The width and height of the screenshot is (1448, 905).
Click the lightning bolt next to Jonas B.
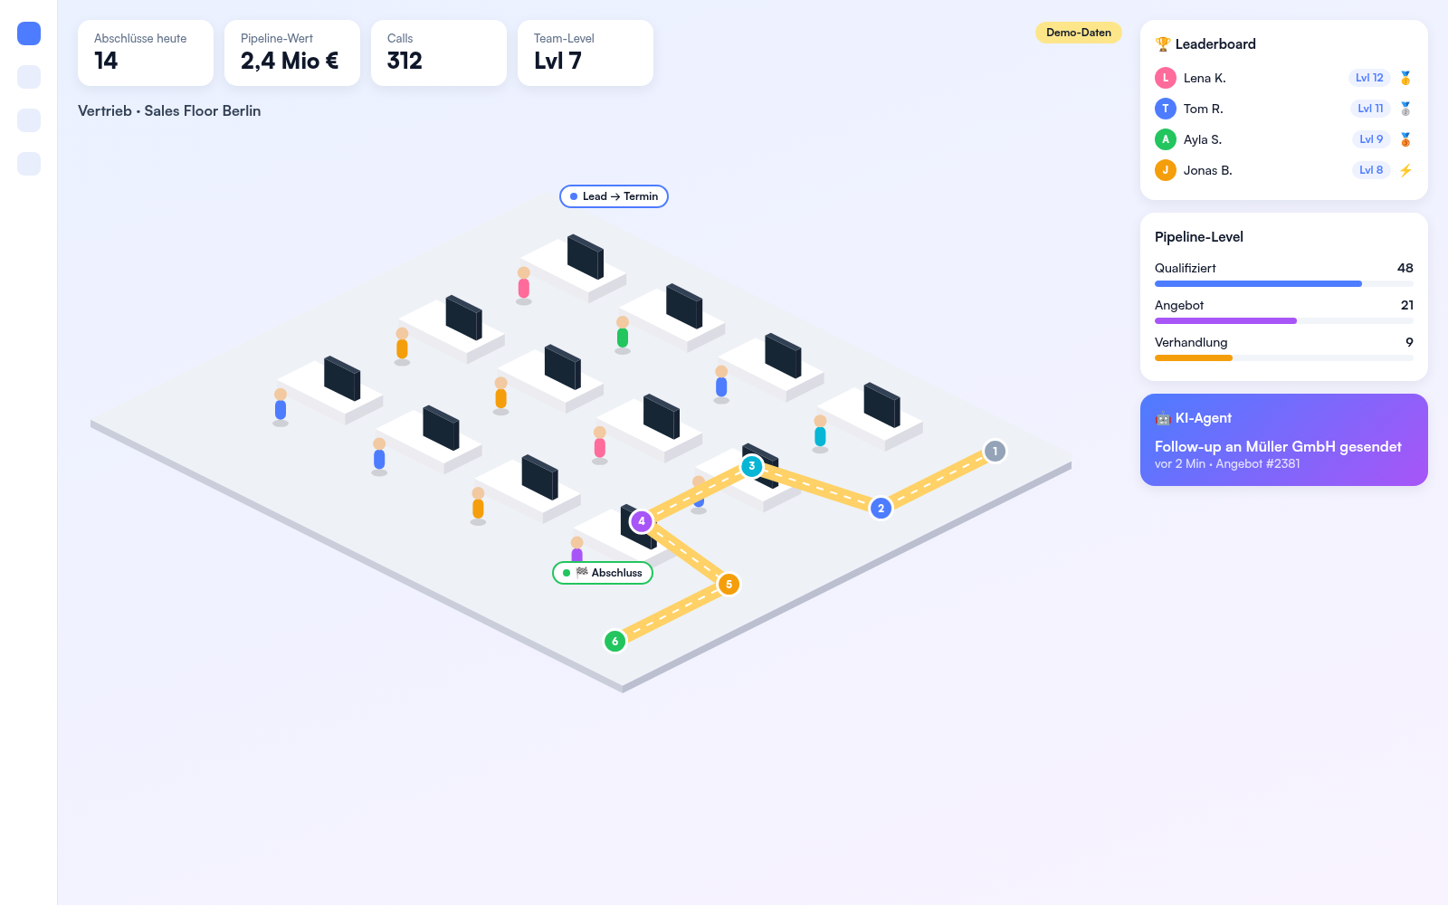(x=1405, y=170)
